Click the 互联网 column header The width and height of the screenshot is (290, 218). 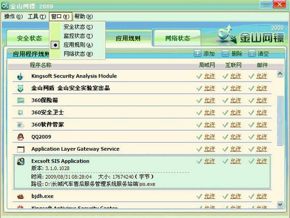pos(234,65)
